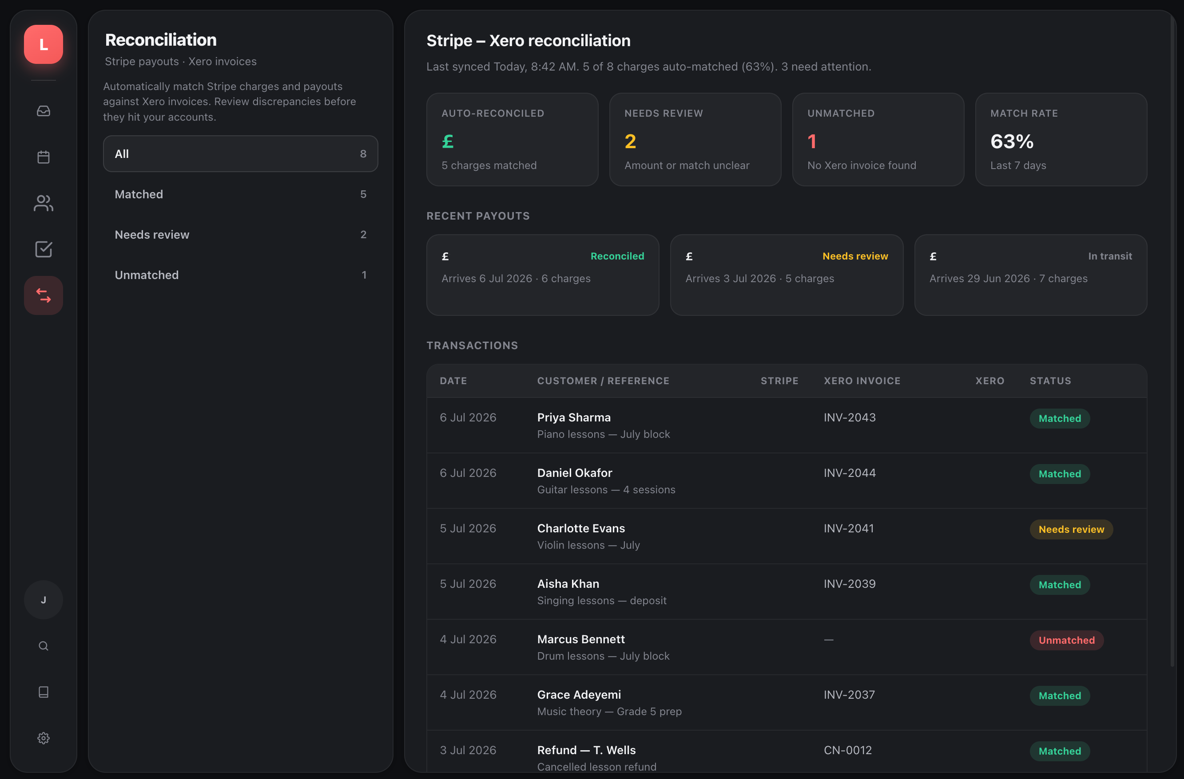Open the Auto-reconciled summary card

tap(512, 140)
